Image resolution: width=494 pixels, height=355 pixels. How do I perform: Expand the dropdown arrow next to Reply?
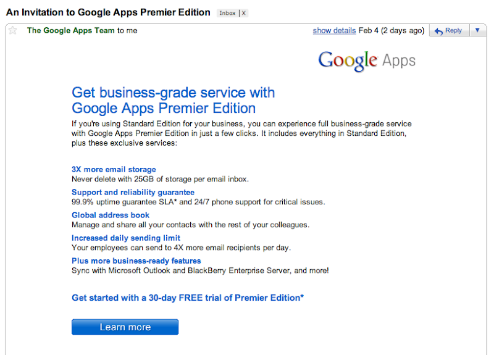click(x=477, y=30)
